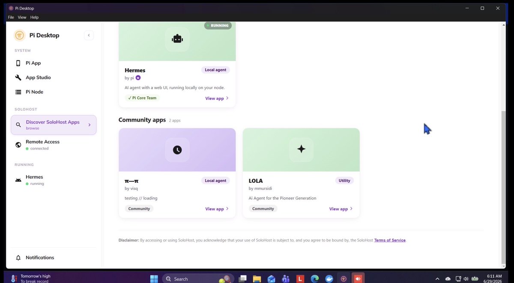The width and height of the screenshot is (514, 283).
Task: Click the Hermes card robot icon
Action: [177, 39]
